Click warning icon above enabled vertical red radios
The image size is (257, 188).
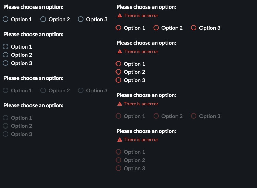point(120,51)
